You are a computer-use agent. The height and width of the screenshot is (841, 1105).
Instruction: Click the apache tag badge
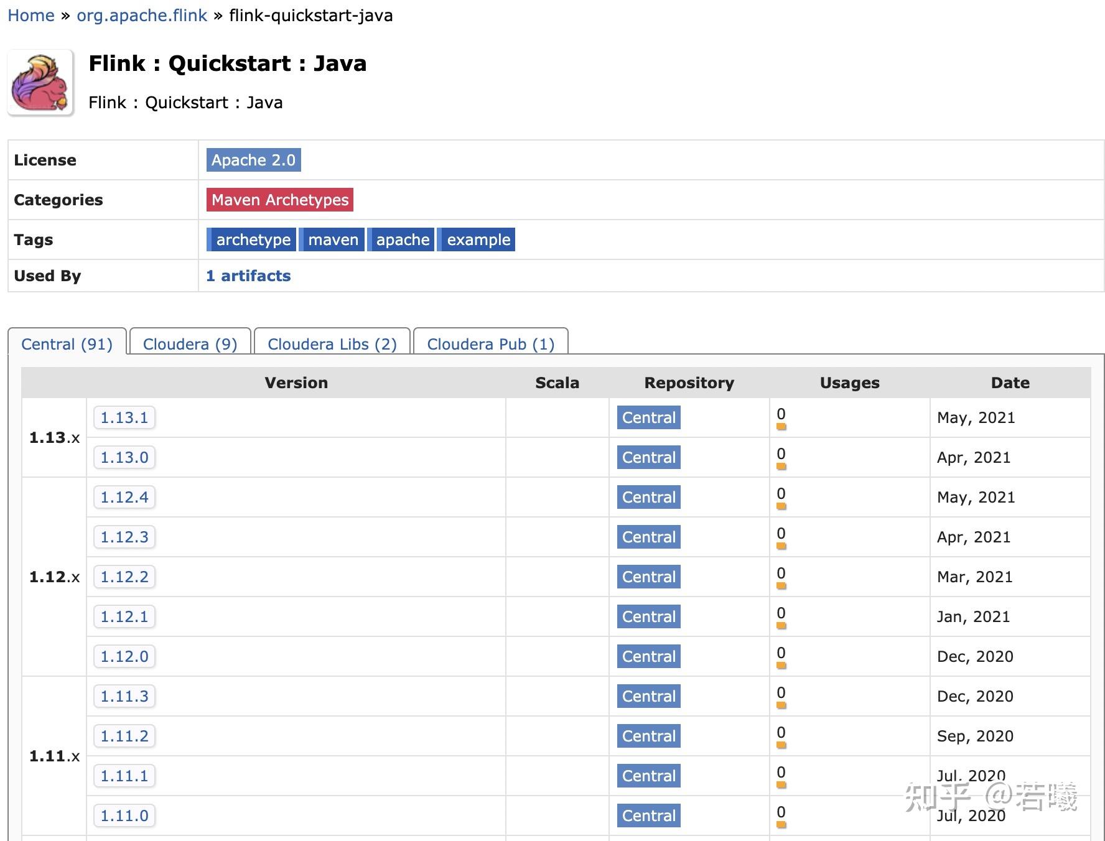click(402, 239)
